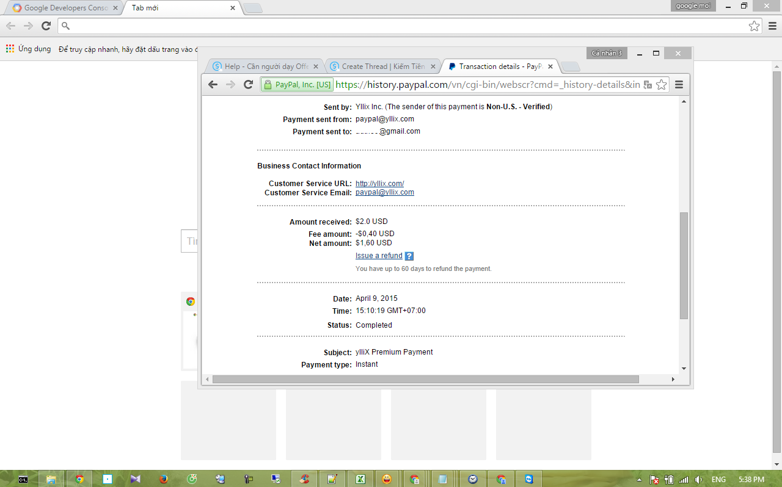Bookmark the PayPal page with the star
The height and width of the screenshot is (487, 782).
click(x=661, y=85)
